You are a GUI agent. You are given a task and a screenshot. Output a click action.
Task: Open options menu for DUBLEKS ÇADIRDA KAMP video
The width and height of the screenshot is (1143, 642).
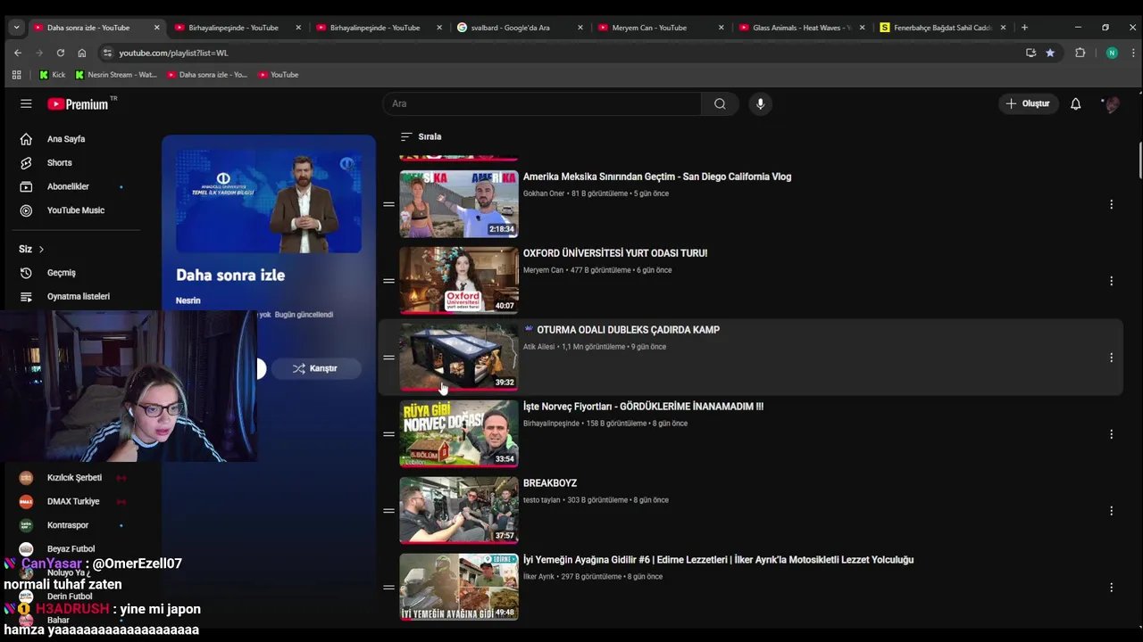tap(1111, 358)
